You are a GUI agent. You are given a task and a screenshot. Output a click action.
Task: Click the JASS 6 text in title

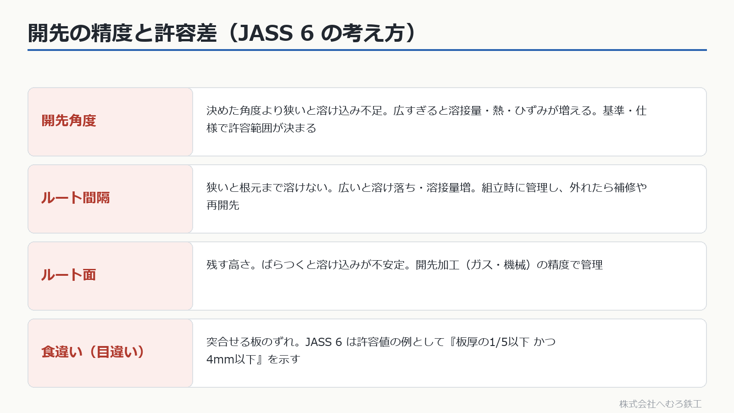pyautogui.click(x=276, y=33)
